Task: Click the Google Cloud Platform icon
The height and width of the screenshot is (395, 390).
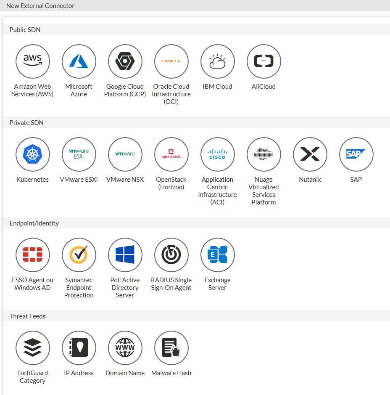Action: [x=125, y=61]
